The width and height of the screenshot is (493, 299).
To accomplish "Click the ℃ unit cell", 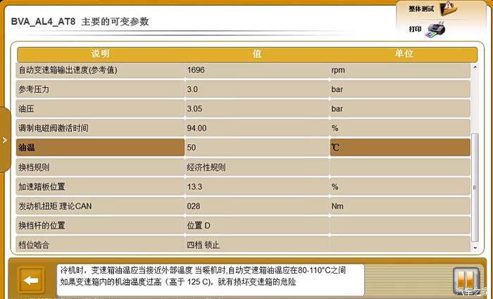I will click(x=400, y=148).
